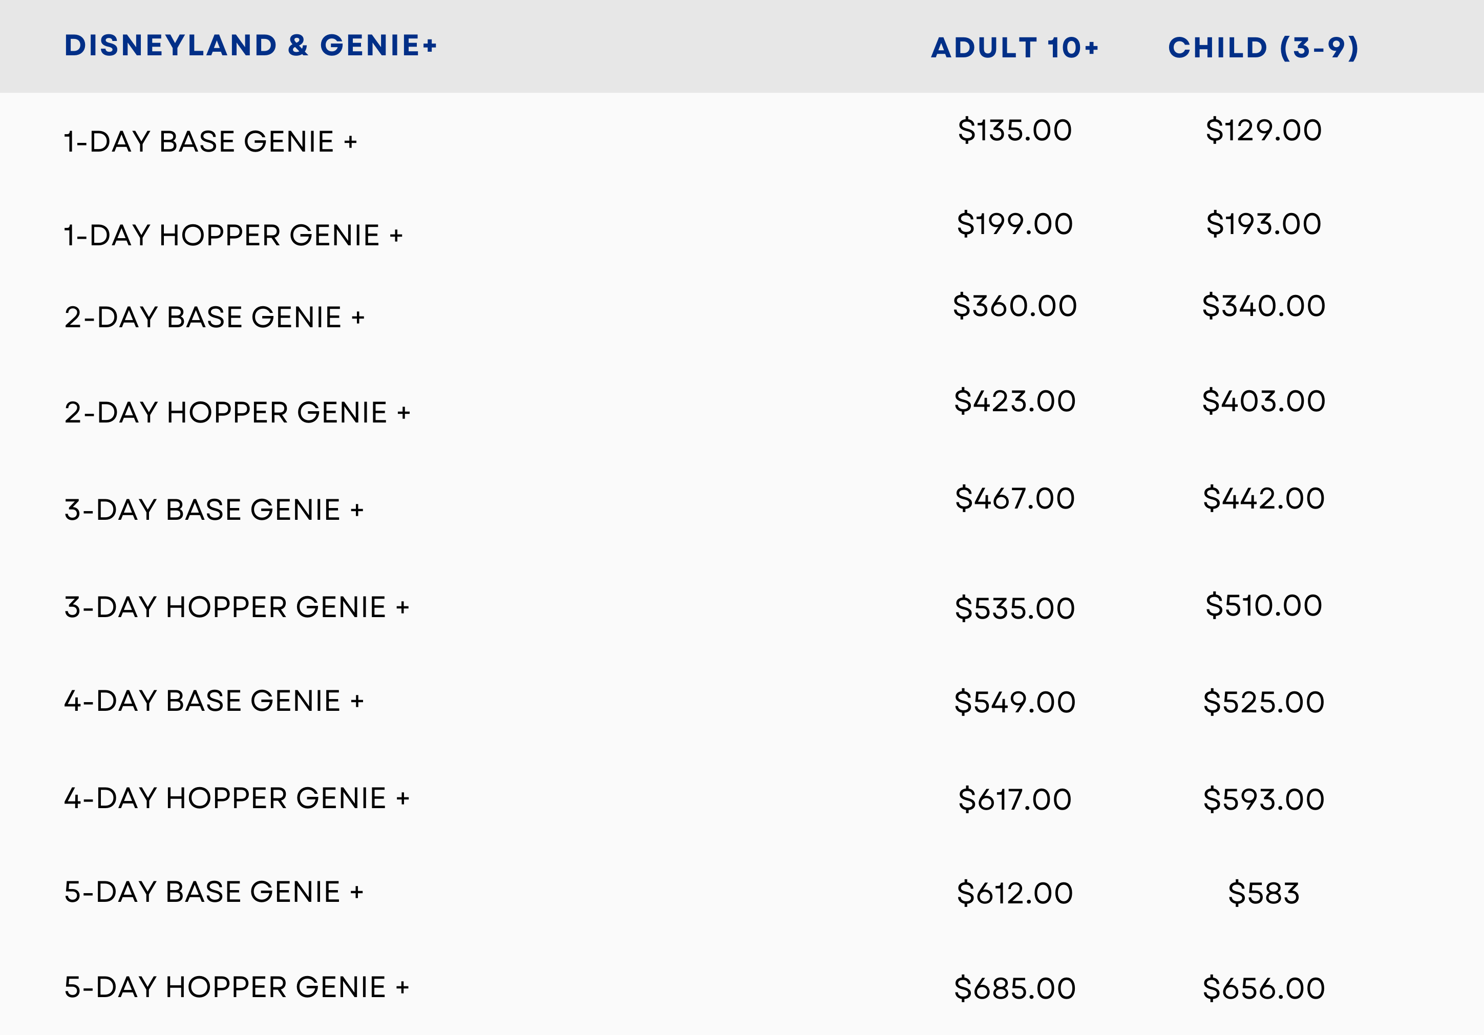Select the 2-Day Base Genie + ticket label
The height and width of the screenshot is (1035, 1484).
(x=214, y=318)
